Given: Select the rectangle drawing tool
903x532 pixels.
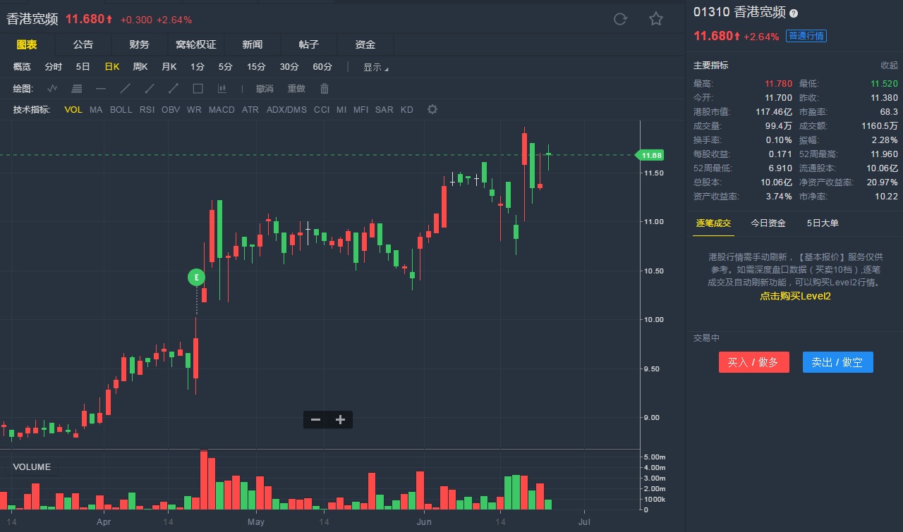Looking at the screenshot, I should (x=198, y=89).
